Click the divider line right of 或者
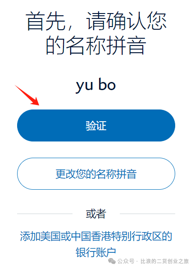Viewport: 195px width, 269px height. pyautogui.click(x=147, y=214)
